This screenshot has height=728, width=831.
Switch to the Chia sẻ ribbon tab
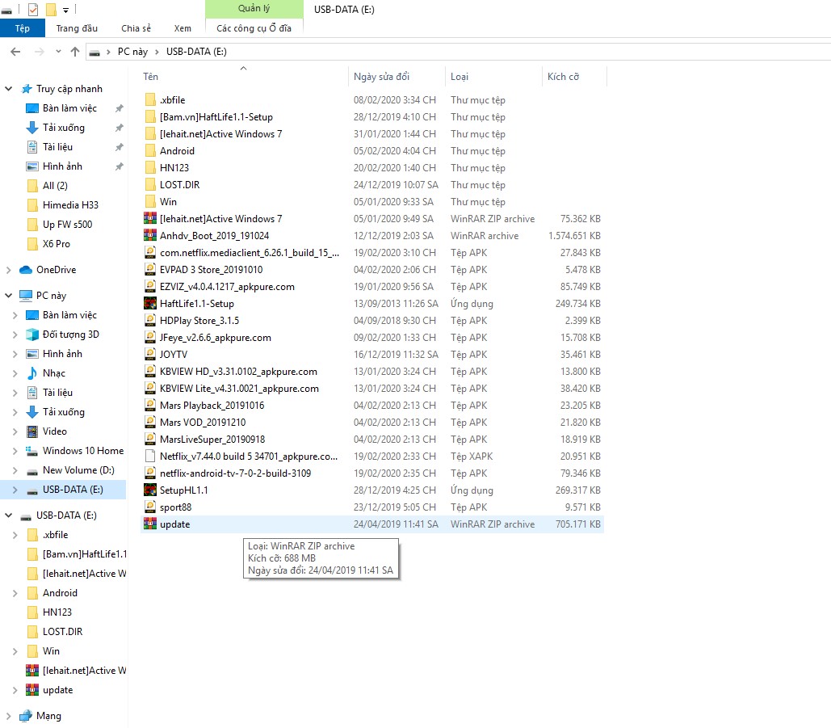pos(136,28)
